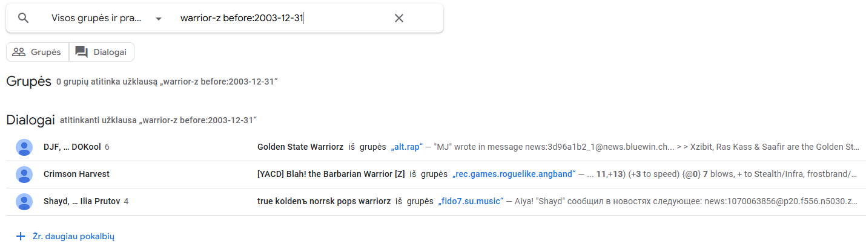Clear the search query with X icon
The height and width of the screenshot is (247, 866).
[x=398, y=18]
